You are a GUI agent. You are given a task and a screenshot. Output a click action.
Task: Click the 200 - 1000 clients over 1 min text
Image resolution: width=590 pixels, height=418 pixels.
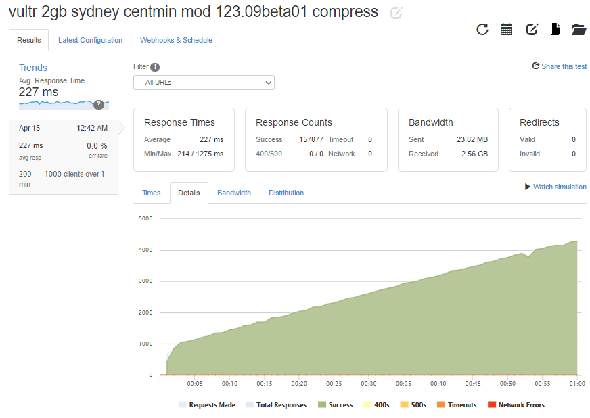(62, 179)
